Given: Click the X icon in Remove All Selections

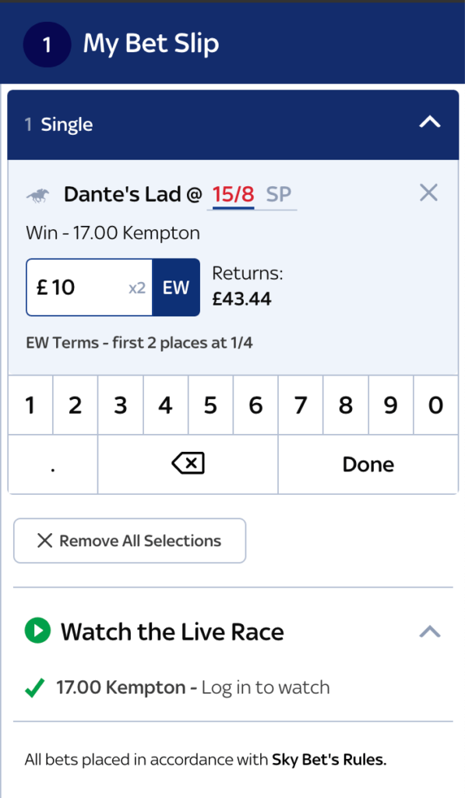Looking at the screenshot, I should click(x=41, y=540).
